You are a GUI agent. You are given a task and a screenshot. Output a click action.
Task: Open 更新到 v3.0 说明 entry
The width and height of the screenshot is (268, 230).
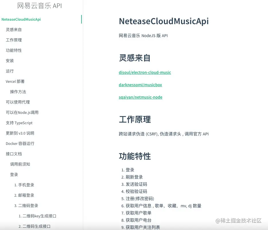[x=20, y=133]
